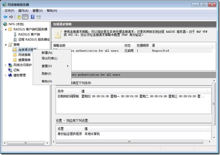The height and width of the screenshot is (155, 220).
Task: Click the tree pane scroll left arrow
Action: pos(5,143)
